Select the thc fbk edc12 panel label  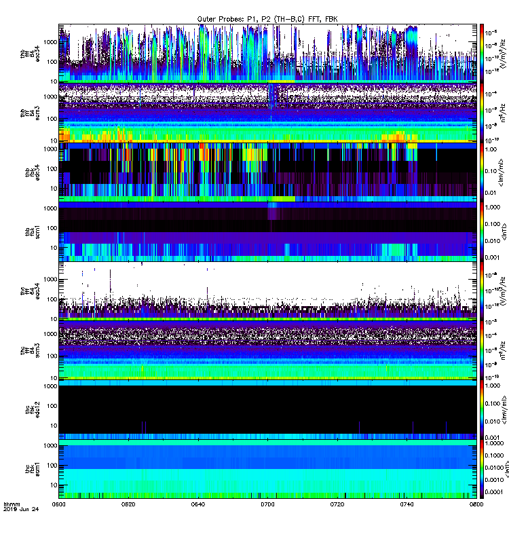click(x=33, y=410)
